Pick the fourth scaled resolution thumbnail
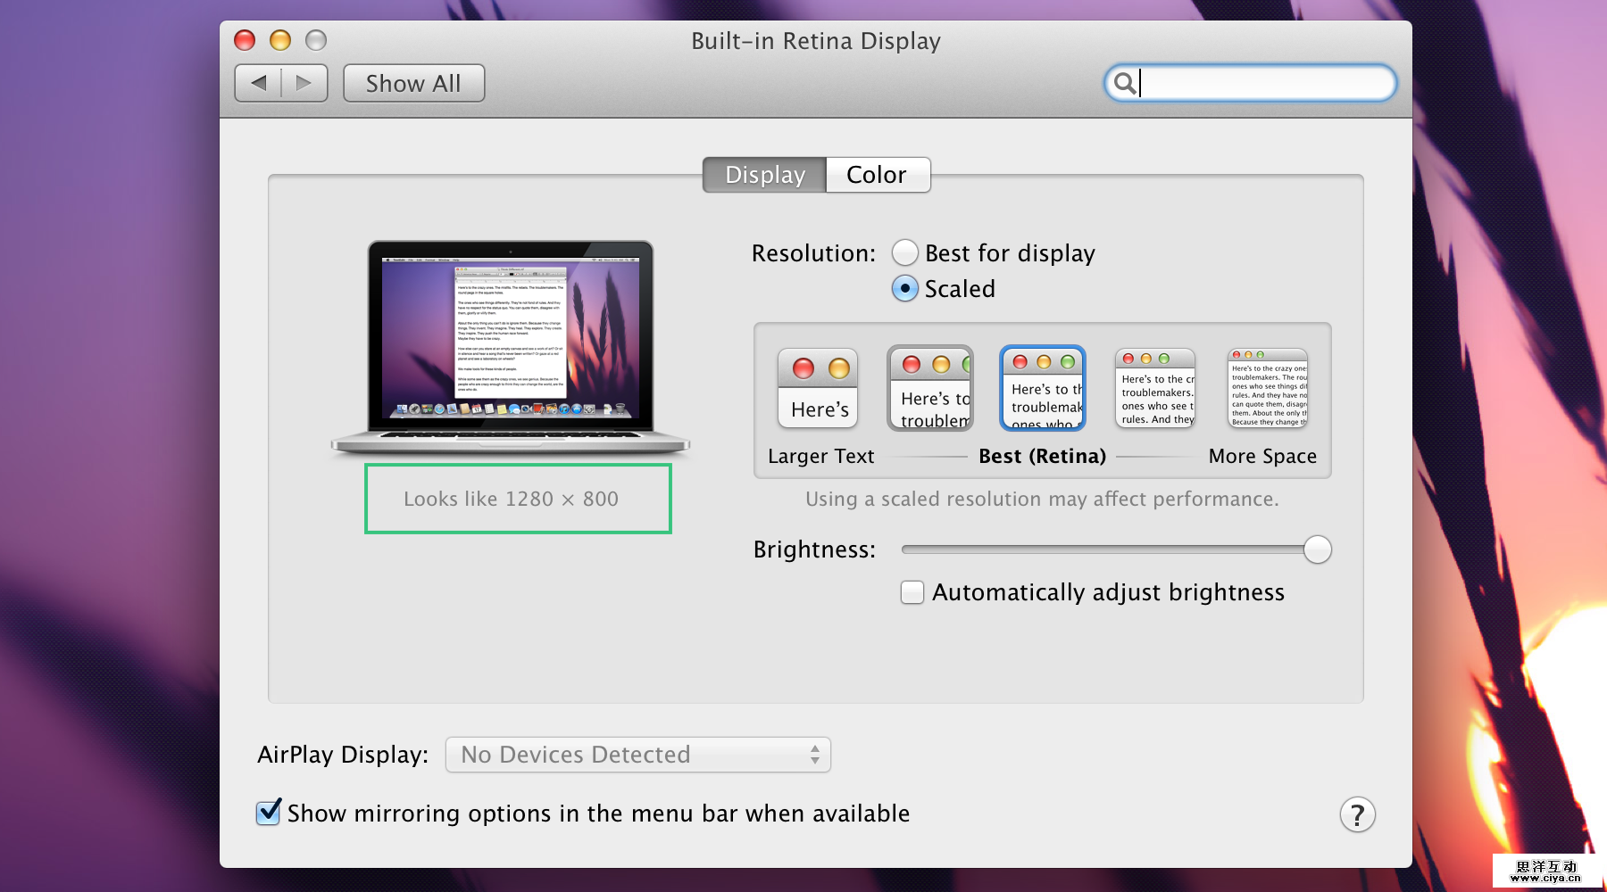The width and height of the screenshot is (1607, 892). 1155,389
